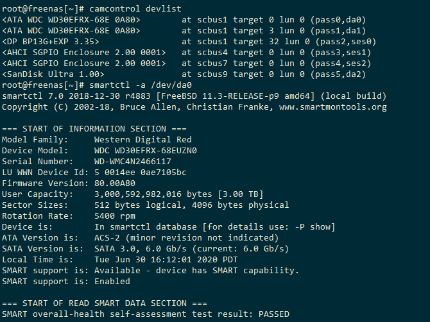Click the www.smartmontools.org URL
This screenshot has height=322, width=430.
point(332,107)
